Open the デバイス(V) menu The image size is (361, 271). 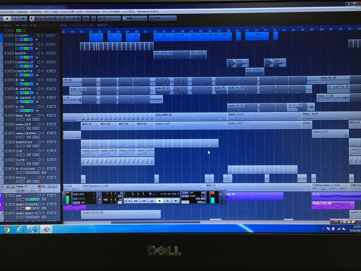[x=92, y=12]
